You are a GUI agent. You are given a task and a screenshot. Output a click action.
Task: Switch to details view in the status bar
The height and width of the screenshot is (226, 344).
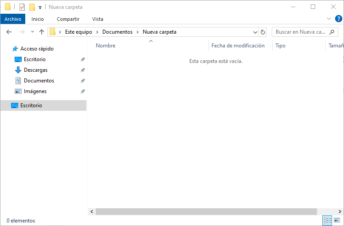328,220
